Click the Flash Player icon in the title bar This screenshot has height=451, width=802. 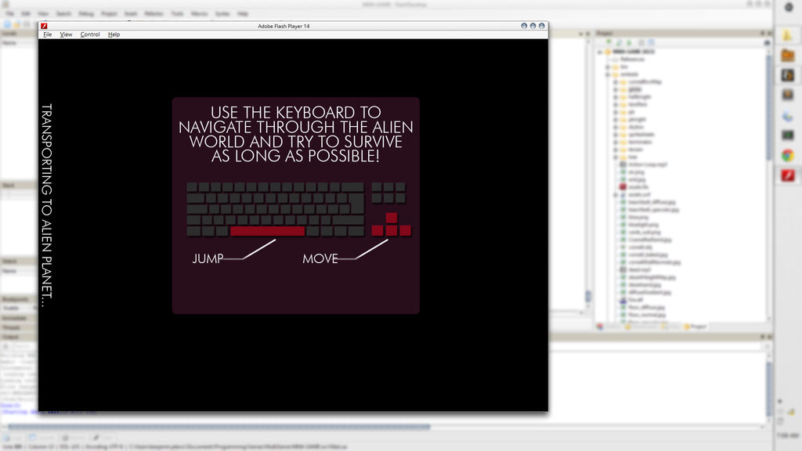click(42, 26)
